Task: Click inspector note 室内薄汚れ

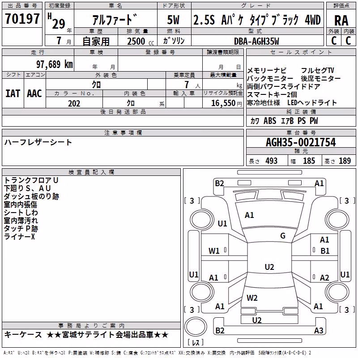Action: pyautogui.click(x=21, y=221)
